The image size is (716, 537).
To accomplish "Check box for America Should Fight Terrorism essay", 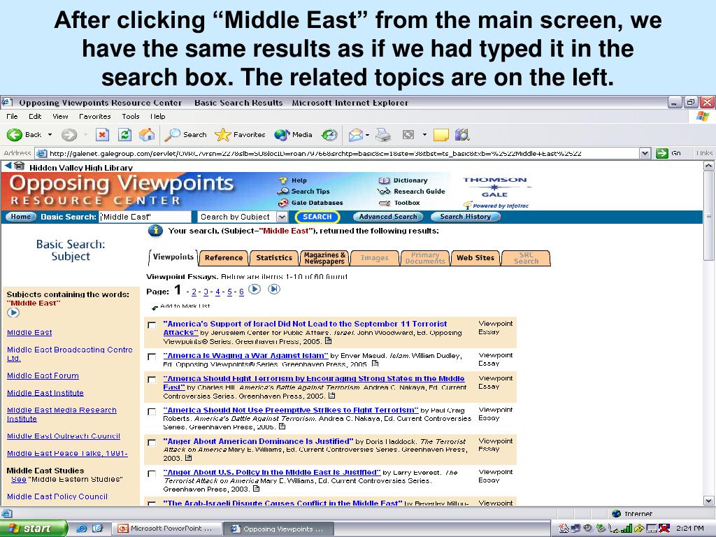I will click(152, 380).
